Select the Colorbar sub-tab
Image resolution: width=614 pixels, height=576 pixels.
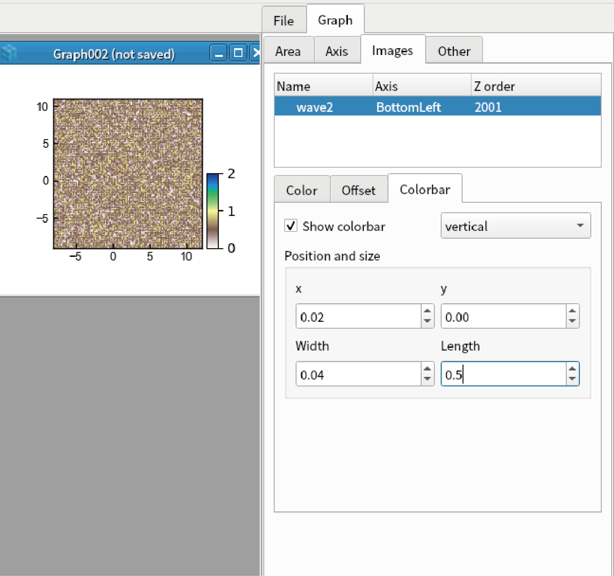pos(425,189)
